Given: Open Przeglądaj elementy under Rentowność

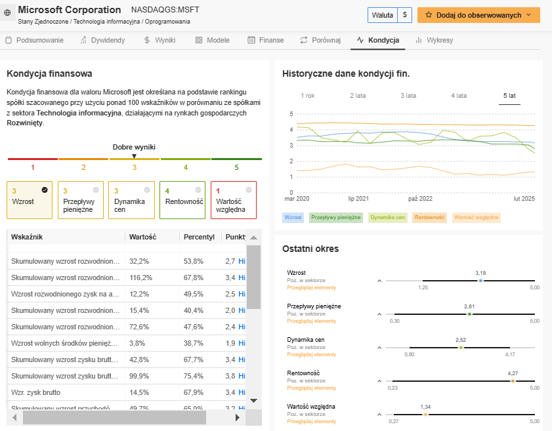Looking at the screenshot, I should pyautogui.click(x=312, y=388).
